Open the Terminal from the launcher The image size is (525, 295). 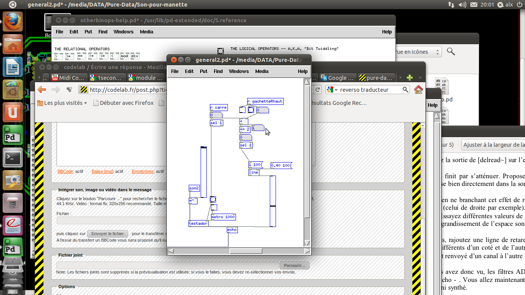13,157
